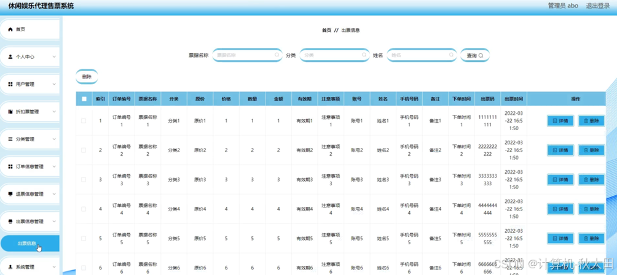Viewport: 617px width, 275px height.
Task: Check the checkbox for row 1
Action: 84,120
